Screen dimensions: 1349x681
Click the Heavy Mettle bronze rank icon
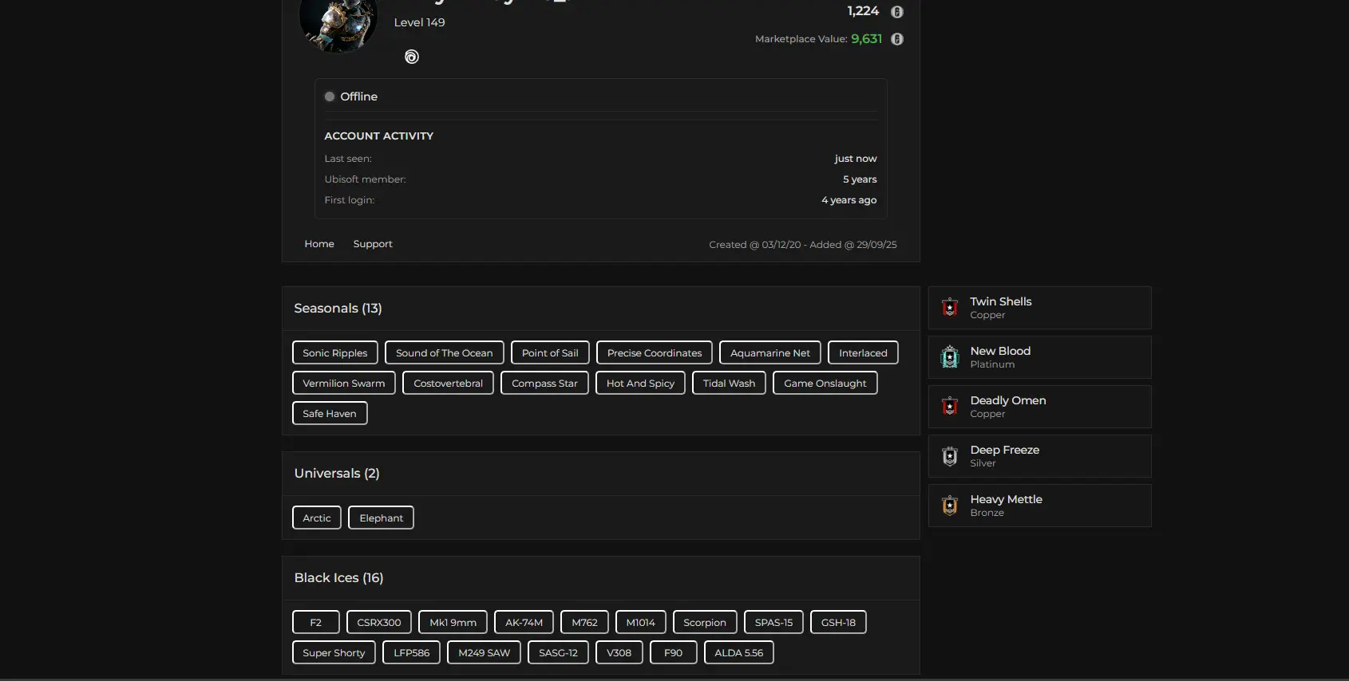(949, 506)
